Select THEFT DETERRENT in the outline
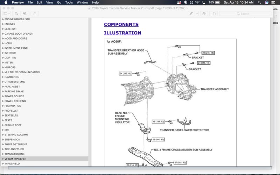Screen dimensions: 280x175 coord(16,145)
